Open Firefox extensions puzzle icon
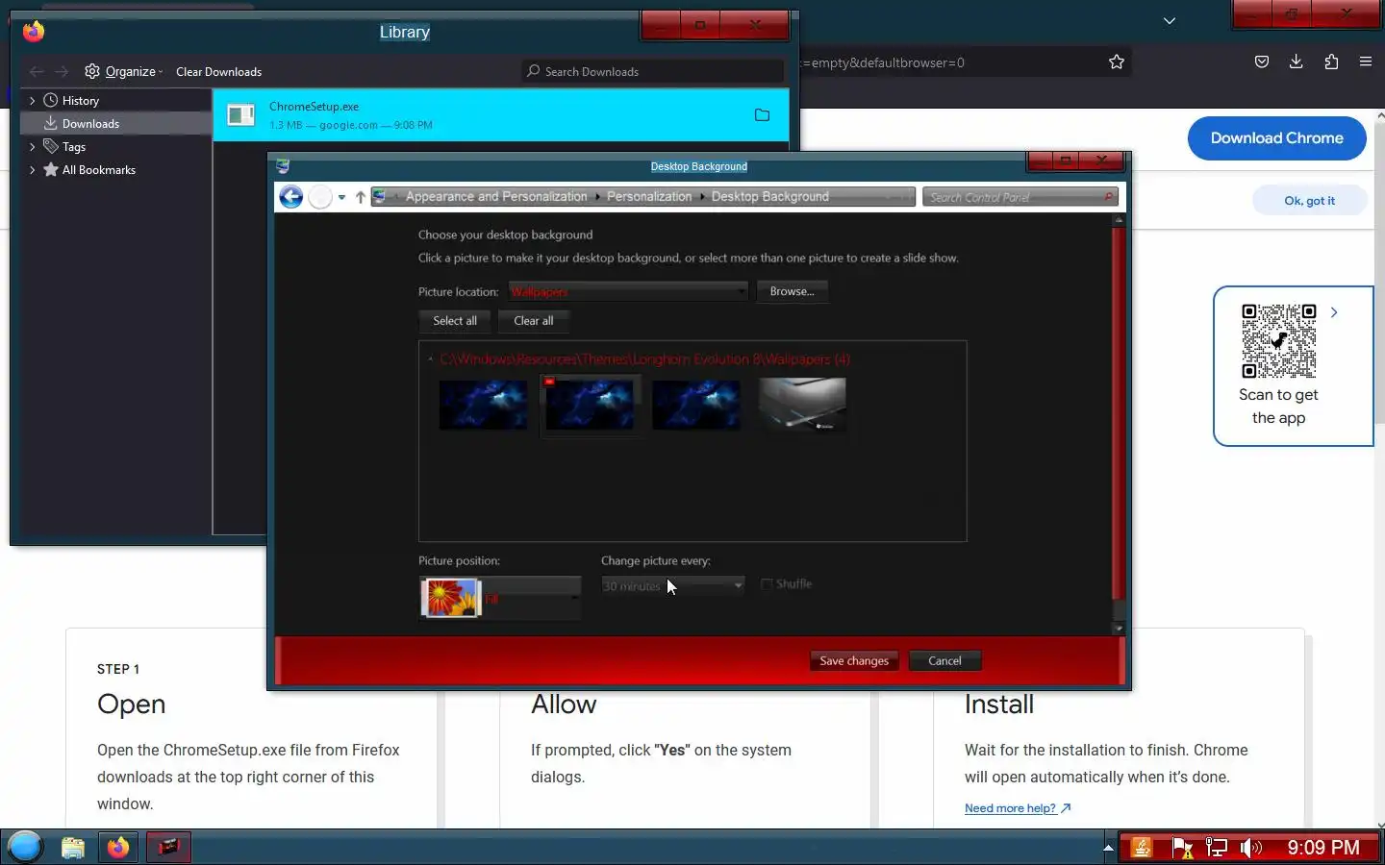 coord(1331,62)
